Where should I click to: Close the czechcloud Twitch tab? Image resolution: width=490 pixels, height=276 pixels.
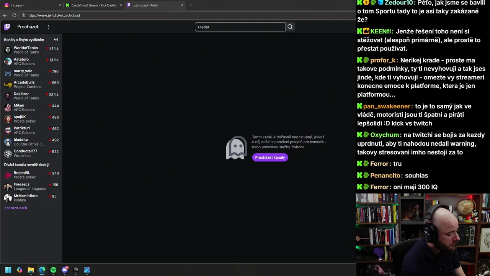point(182,5)
